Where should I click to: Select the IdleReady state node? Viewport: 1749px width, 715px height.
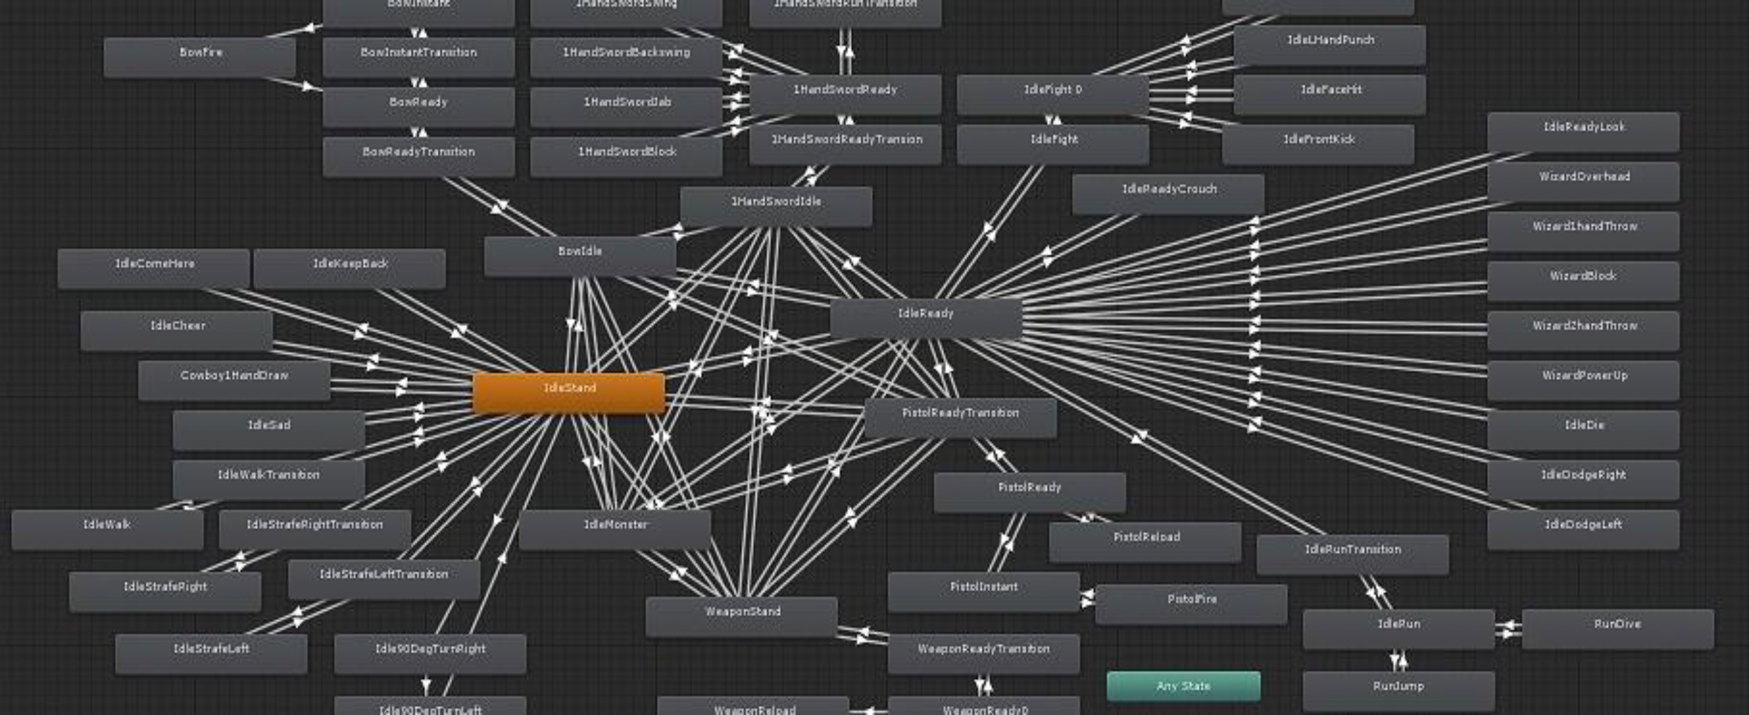[x=926, y=318]
